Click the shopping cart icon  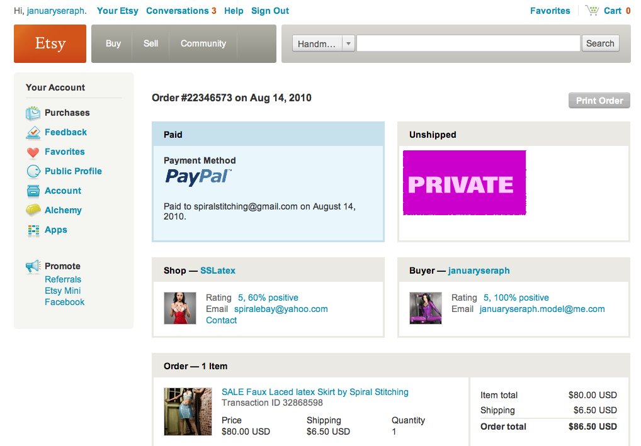(592, 10)
